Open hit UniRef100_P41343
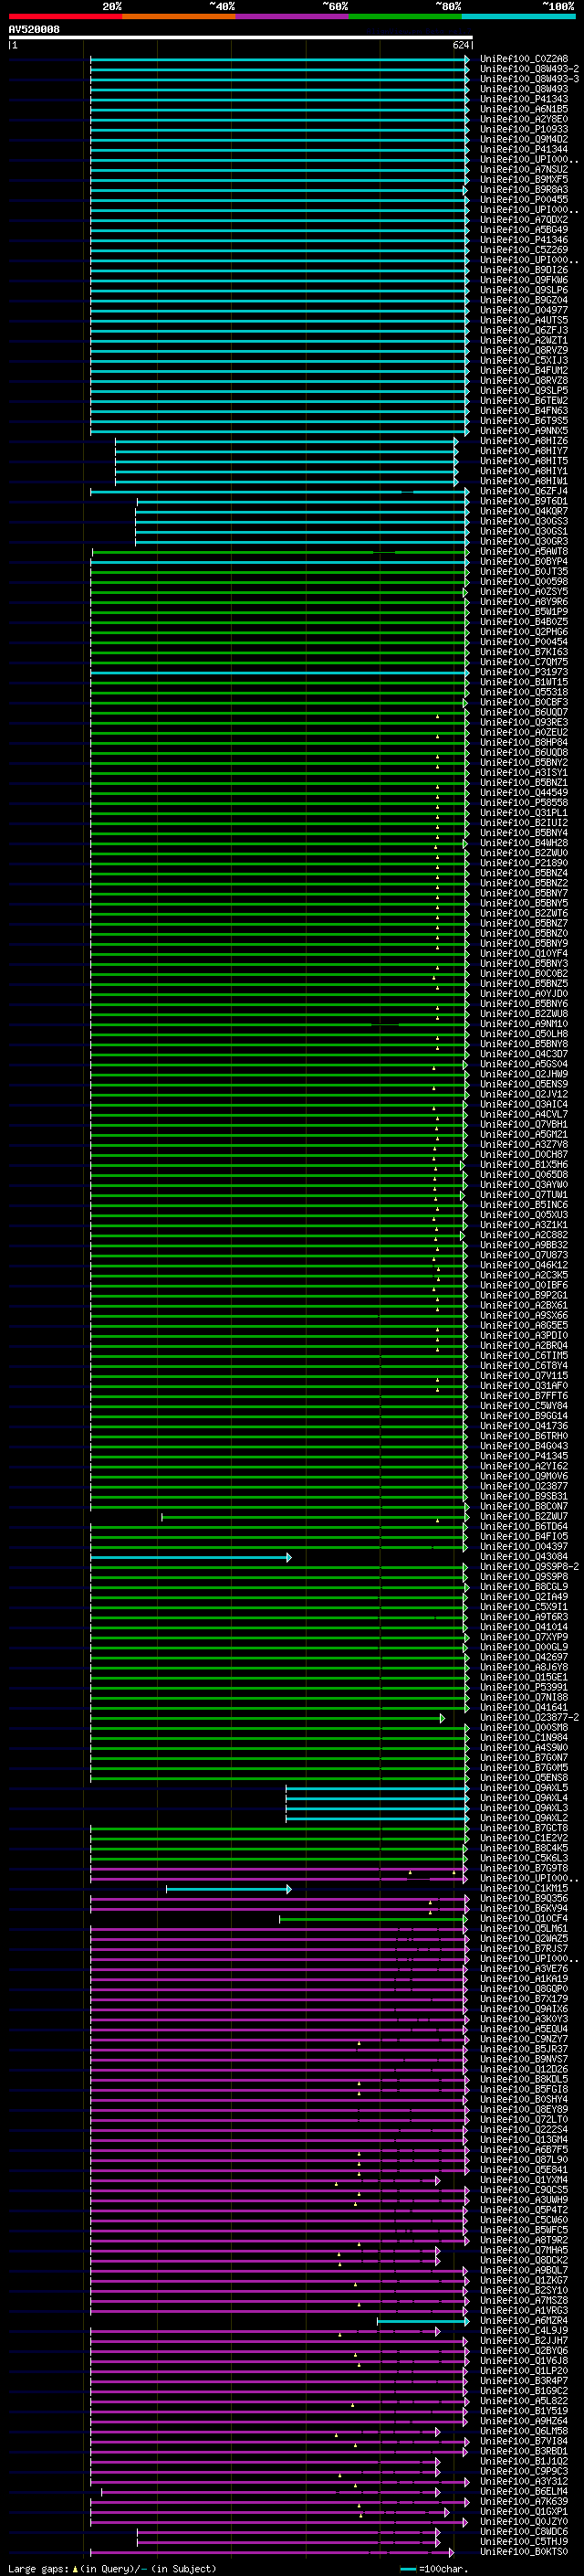 (x=523, y=99)
